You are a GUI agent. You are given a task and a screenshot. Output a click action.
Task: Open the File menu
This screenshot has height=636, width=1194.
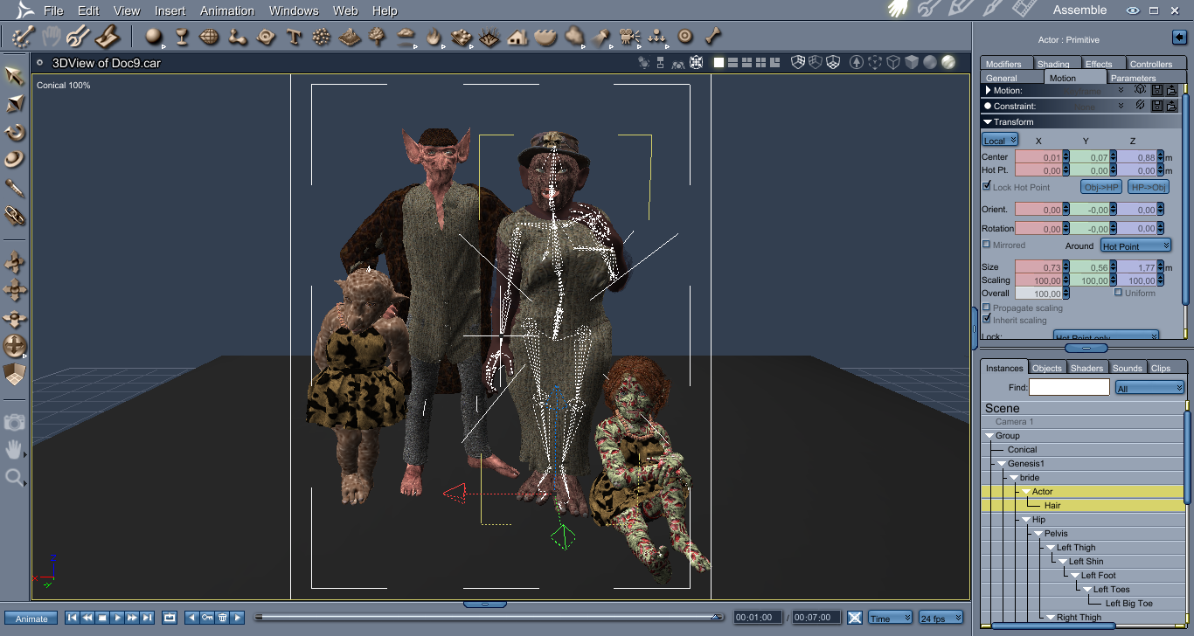[x=52, y=10]
